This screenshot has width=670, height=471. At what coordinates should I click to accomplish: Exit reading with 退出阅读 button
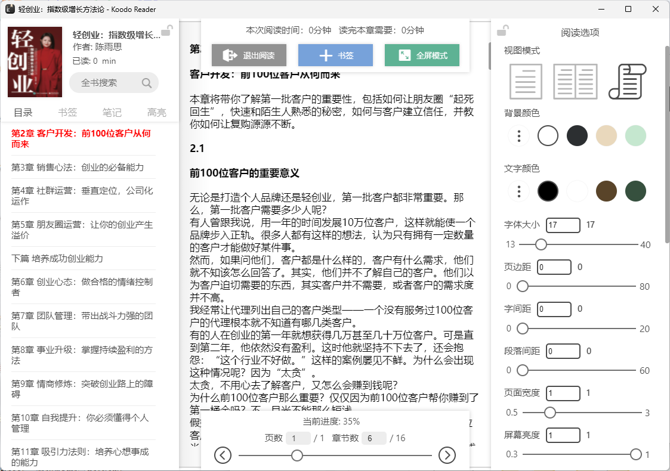pyautogui.click(x=249, y=55)
